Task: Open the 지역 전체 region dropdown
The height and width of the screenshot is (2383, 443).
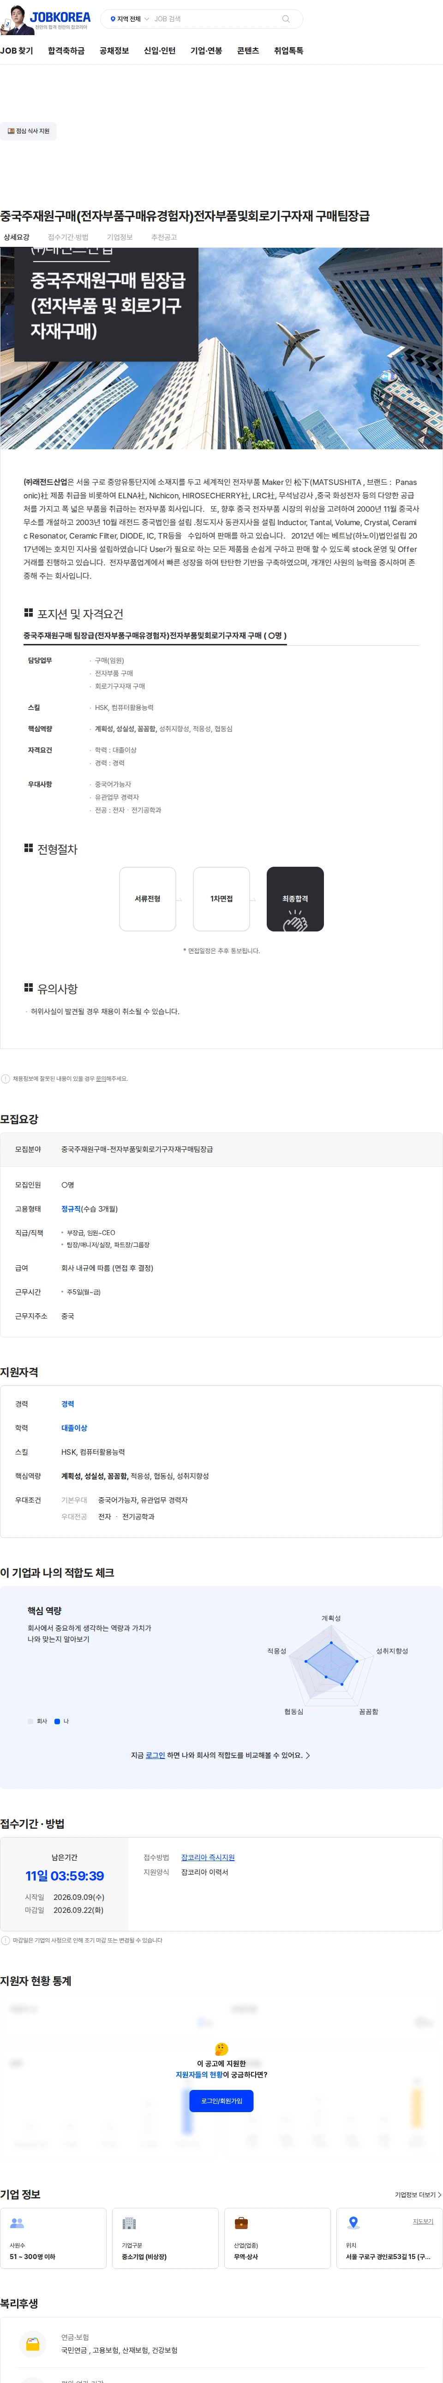Action: (129, 18)
